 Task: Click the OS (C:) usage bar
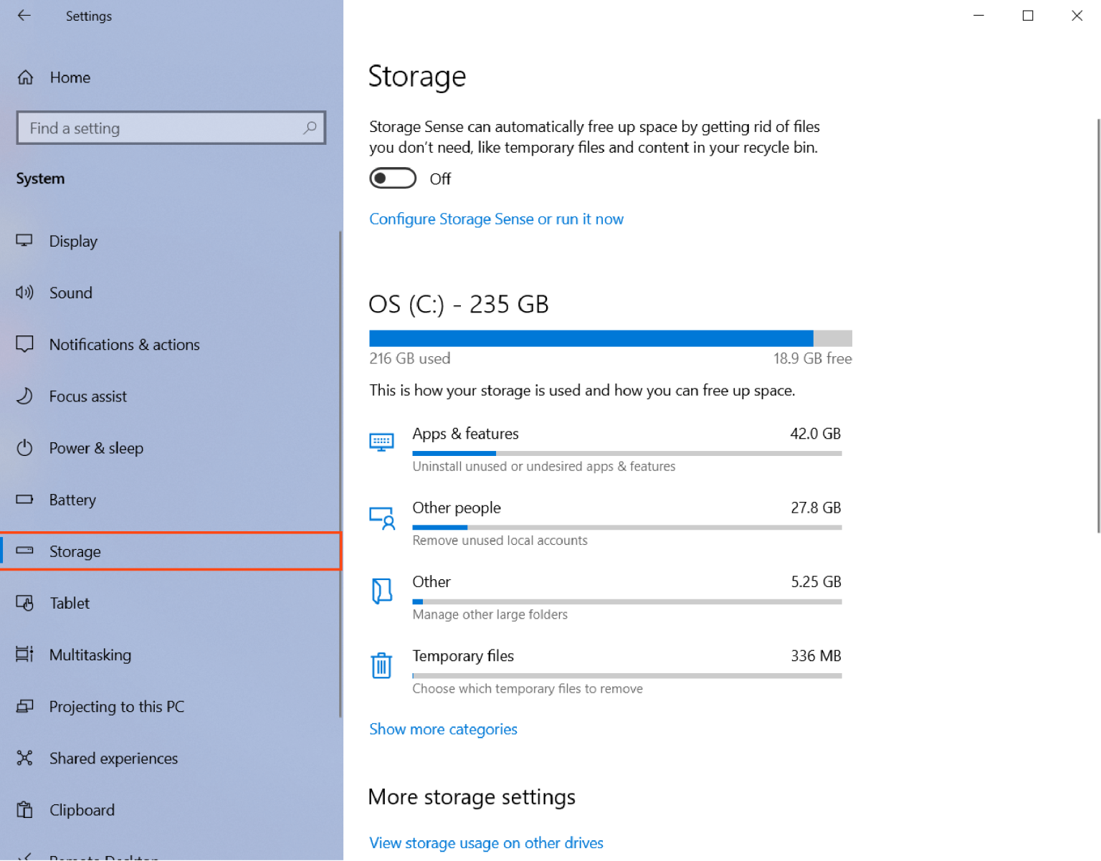[610, 338]
